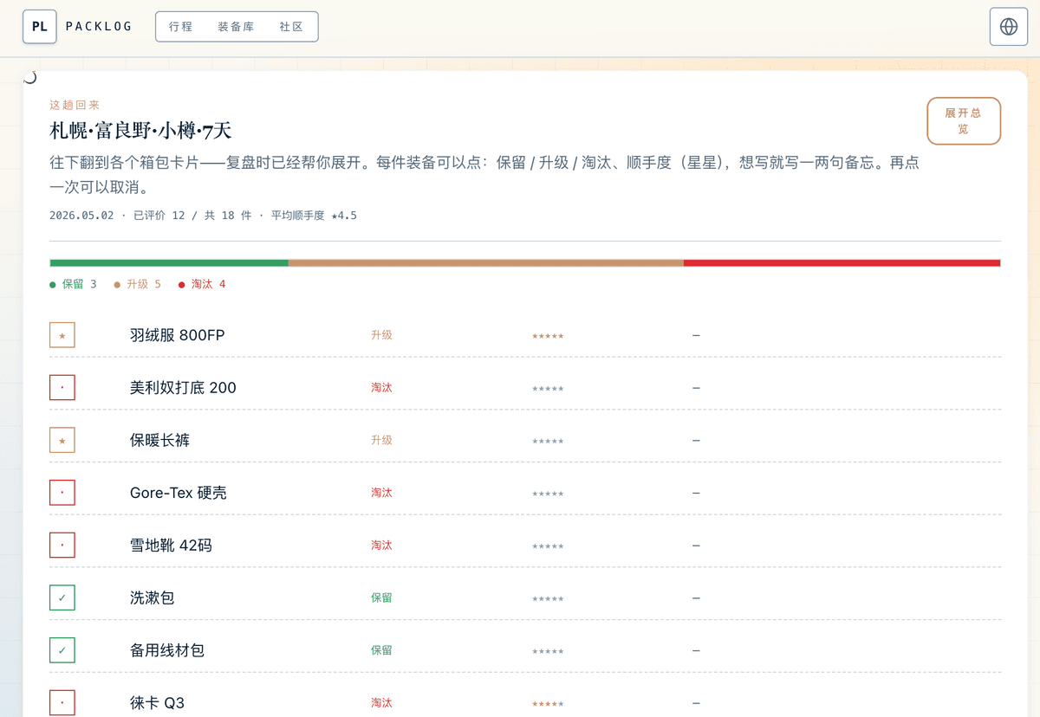Open the language globe icon
The image size is (1040, 717).
pos(1009,27)
